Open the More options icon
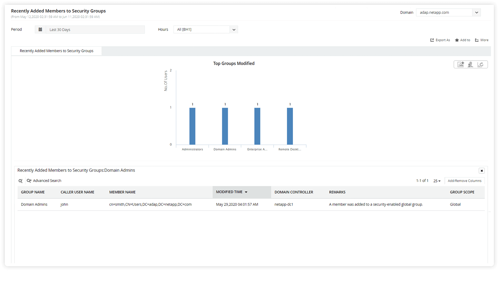Image resolution: width=499 pixels, height=281 pixels. (477, 40)
